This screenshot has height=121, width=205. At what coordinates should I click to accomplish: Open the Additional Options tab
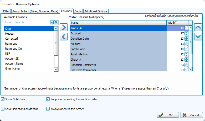[x=96, y=11]
